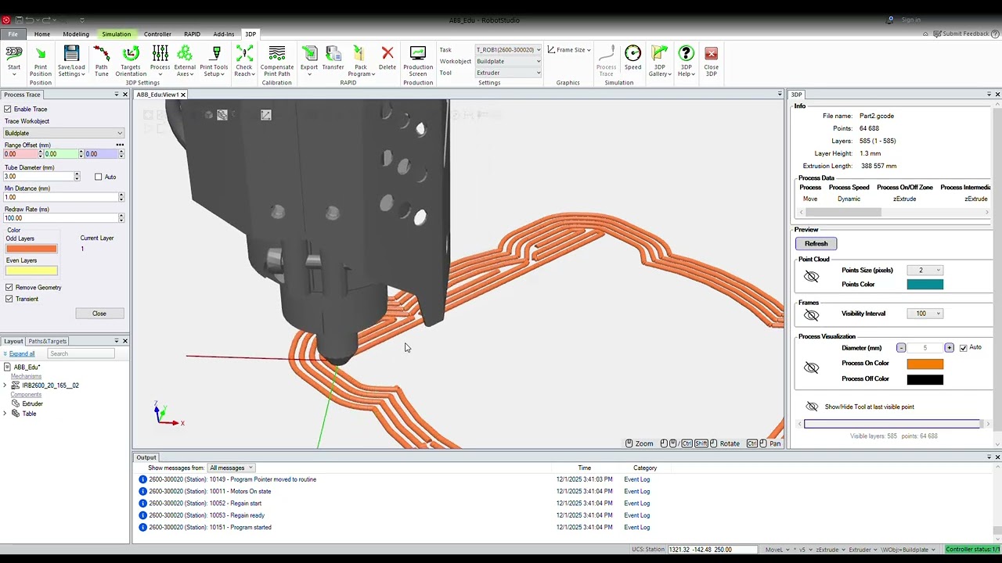Viewport: 1002px width, 563px height.
Task: Open the All messages filter dropdown
Action: [231, 468]
